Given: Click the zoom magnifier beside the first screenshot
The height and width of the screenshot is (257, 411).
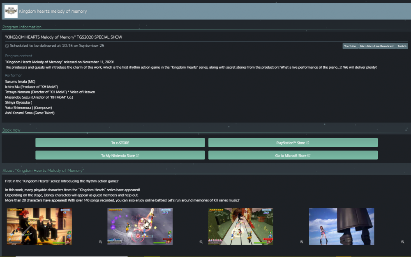Looking at the screenshot, I should click(100, 242).
